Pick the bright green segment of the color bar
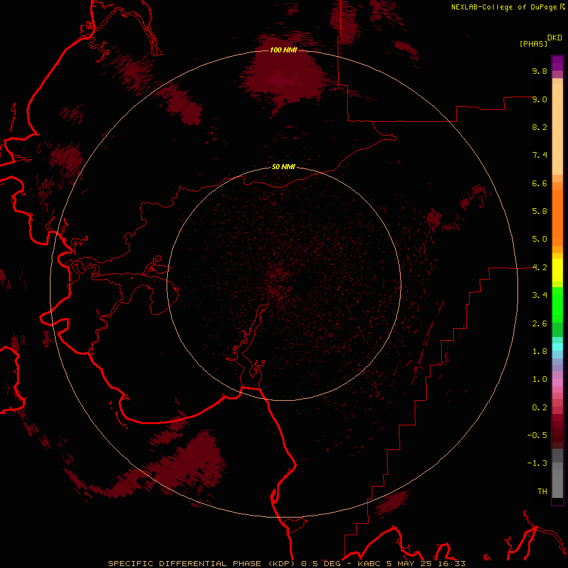 557,305
